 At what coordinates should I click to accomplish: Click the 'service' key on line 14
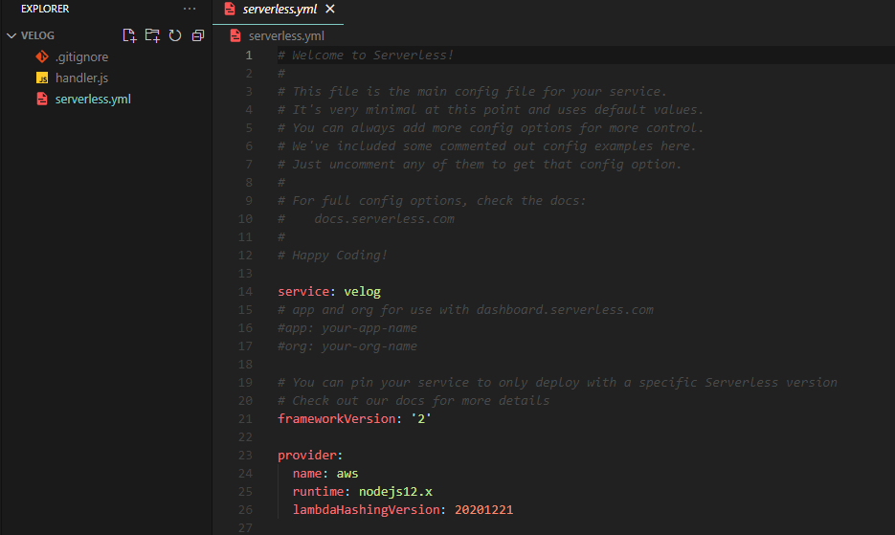coord(303,291)
